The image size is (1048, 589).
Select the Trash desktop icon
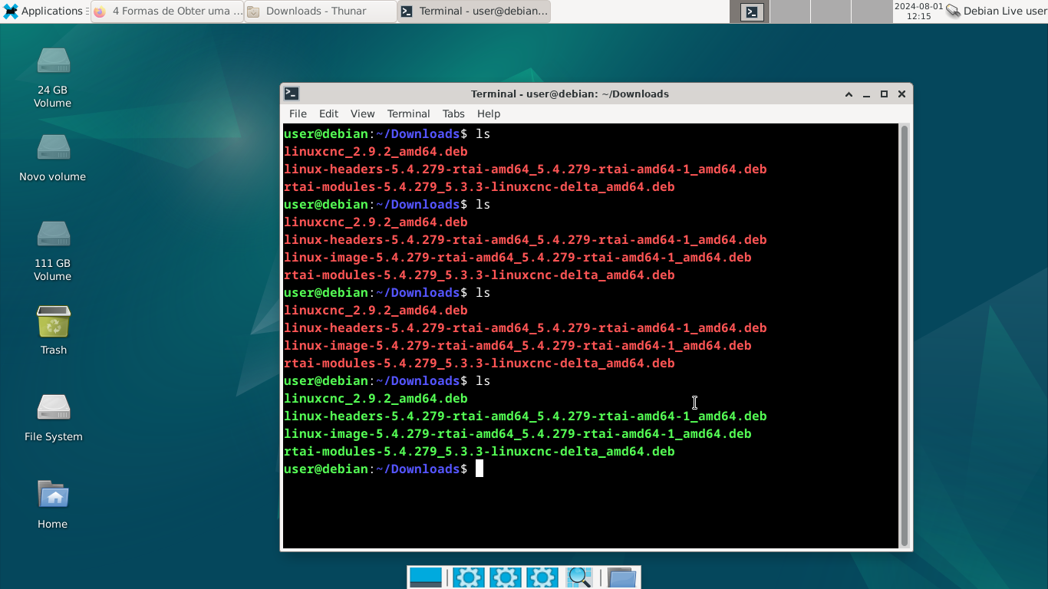click(53, 330)
